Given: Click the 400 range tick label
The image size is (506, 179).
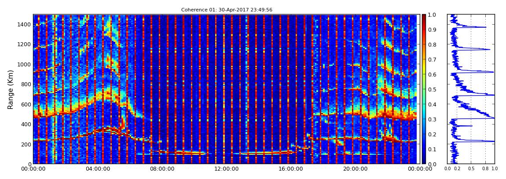Looking at the screenshot, I should click(x=26, y=124).
